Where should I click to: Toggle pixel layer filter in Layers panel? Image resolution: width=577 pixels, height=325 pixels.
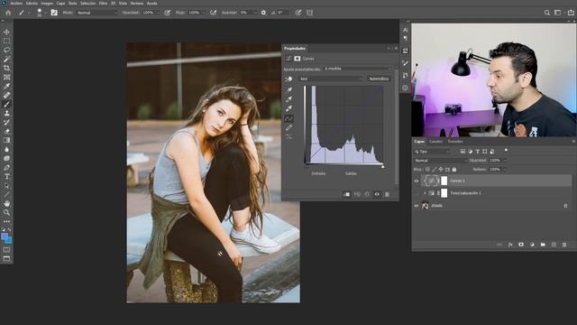tap(463, 152)
